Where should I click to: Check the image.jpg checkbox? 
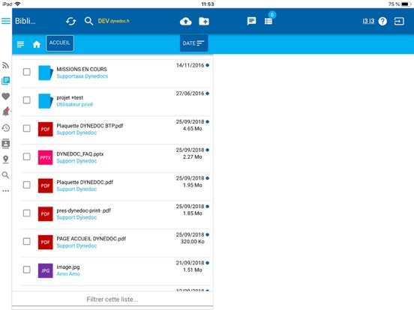coord(27,270)
